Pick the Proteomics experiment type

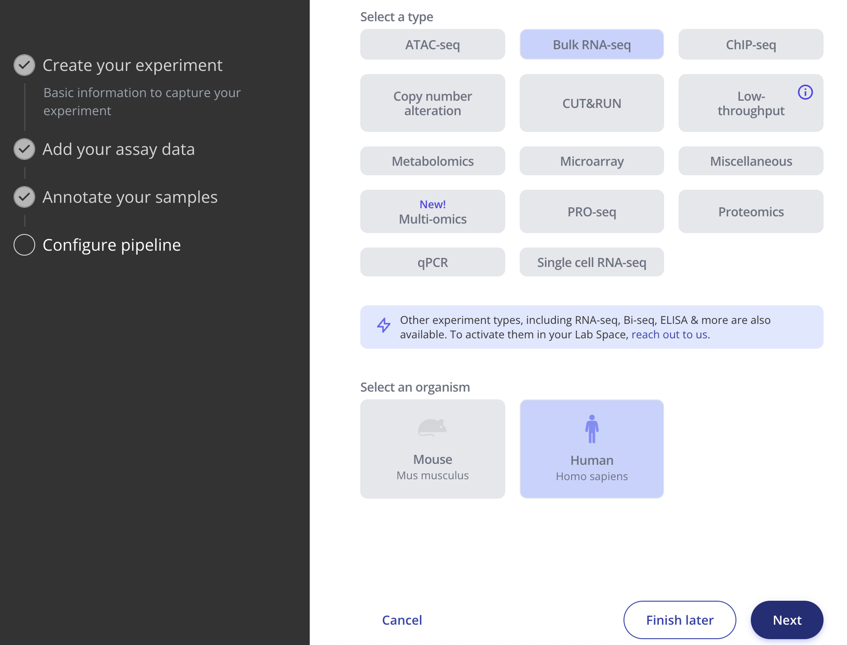751,211
